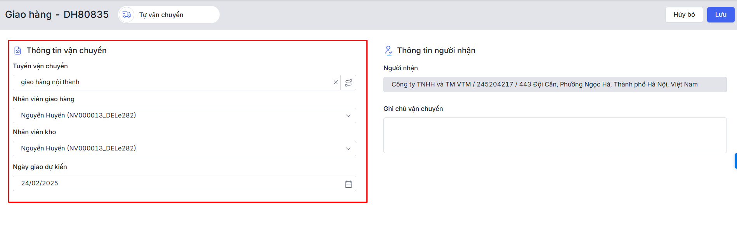This screenshot has height=228, width=737.
Task: Expand the Nhân viên giao hàng chevron arrow
Action: pyautogui.click(x=348, y=116)
